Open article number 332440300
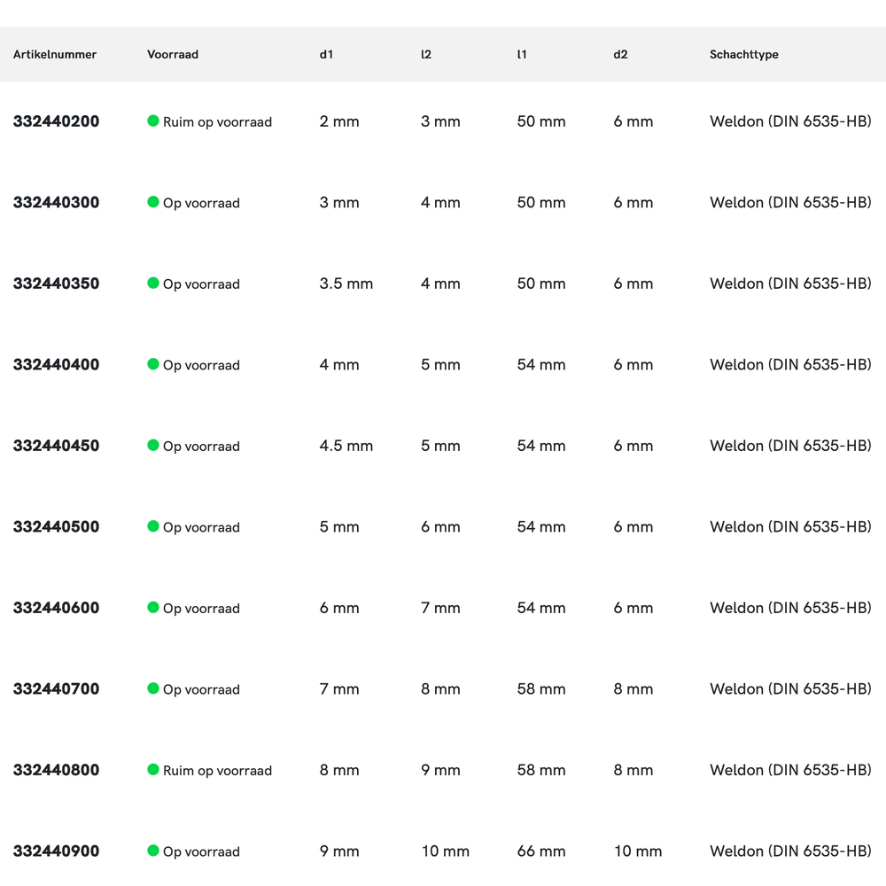The image size is (886, 886). pos(56,203)
